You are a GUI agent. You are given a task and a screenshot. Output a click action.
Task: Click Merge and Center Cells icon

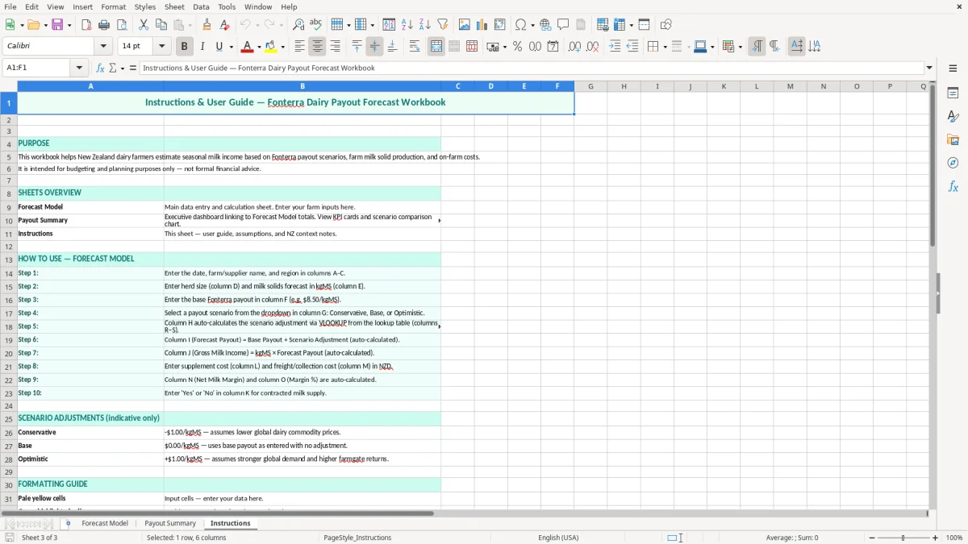(x=436, y=47)
